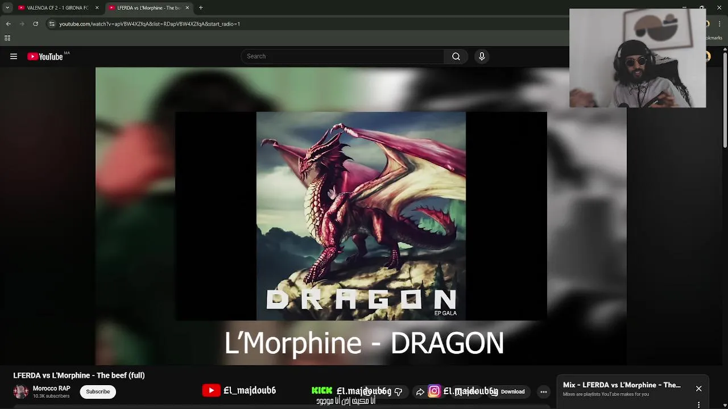Subscribe to Morocco RAP channel

[x=98, y=391]
